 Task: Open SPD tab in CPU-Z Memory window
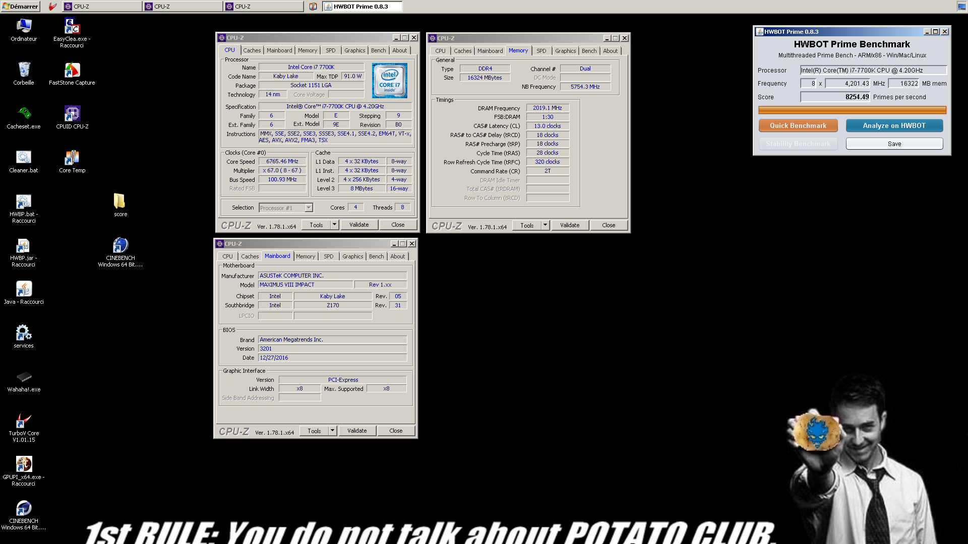point(541,51)
